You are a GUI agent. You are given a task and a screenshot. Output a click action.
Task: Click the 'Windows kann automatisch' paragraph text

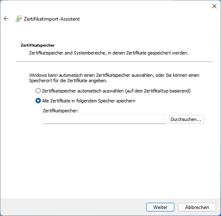(x=114, y=78)
